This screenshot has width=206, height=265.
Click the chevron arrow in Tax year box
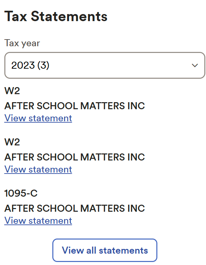pyautogui.click(x=195, y=65)
